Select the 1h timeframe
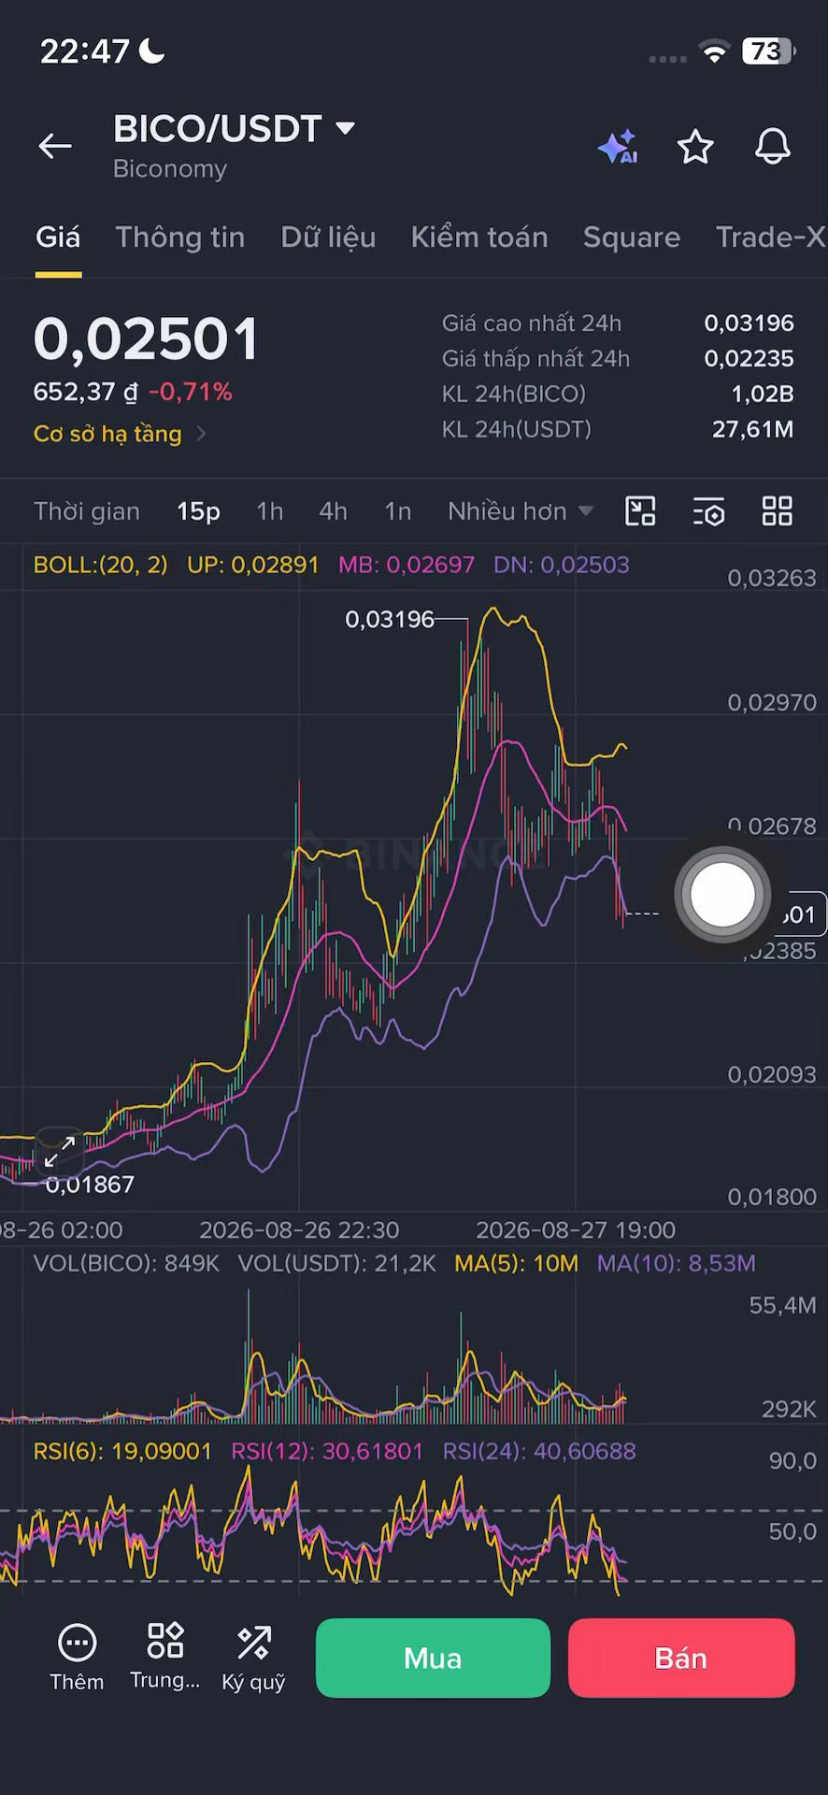 pos(270,511)
